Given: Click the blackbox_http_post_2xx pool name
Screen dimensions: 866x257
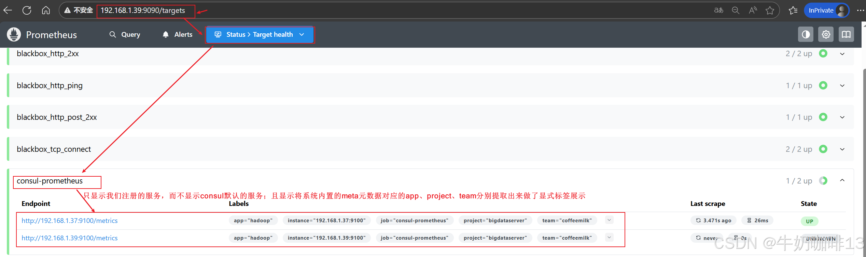Looking at the screenshot, I should pos(57,117).
